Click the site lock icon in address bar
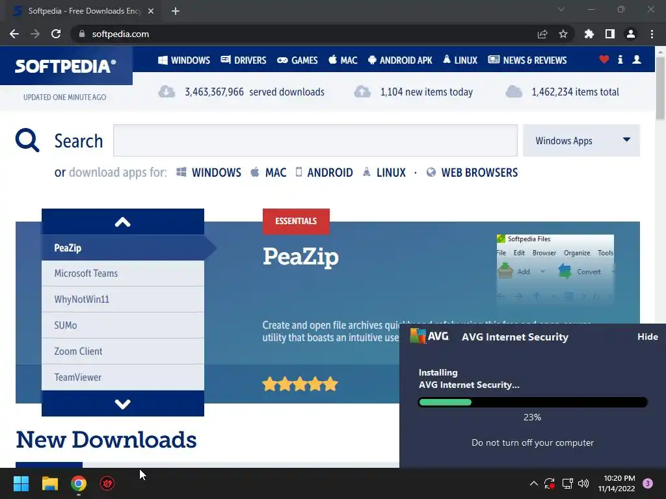The height and width of the screenshot is (499, 666). point(82,34)
